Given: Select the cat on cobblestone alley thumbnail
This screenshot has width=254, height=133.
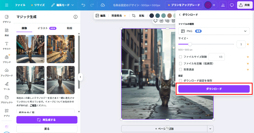Looking at the screenshot, I should point(60,49).
